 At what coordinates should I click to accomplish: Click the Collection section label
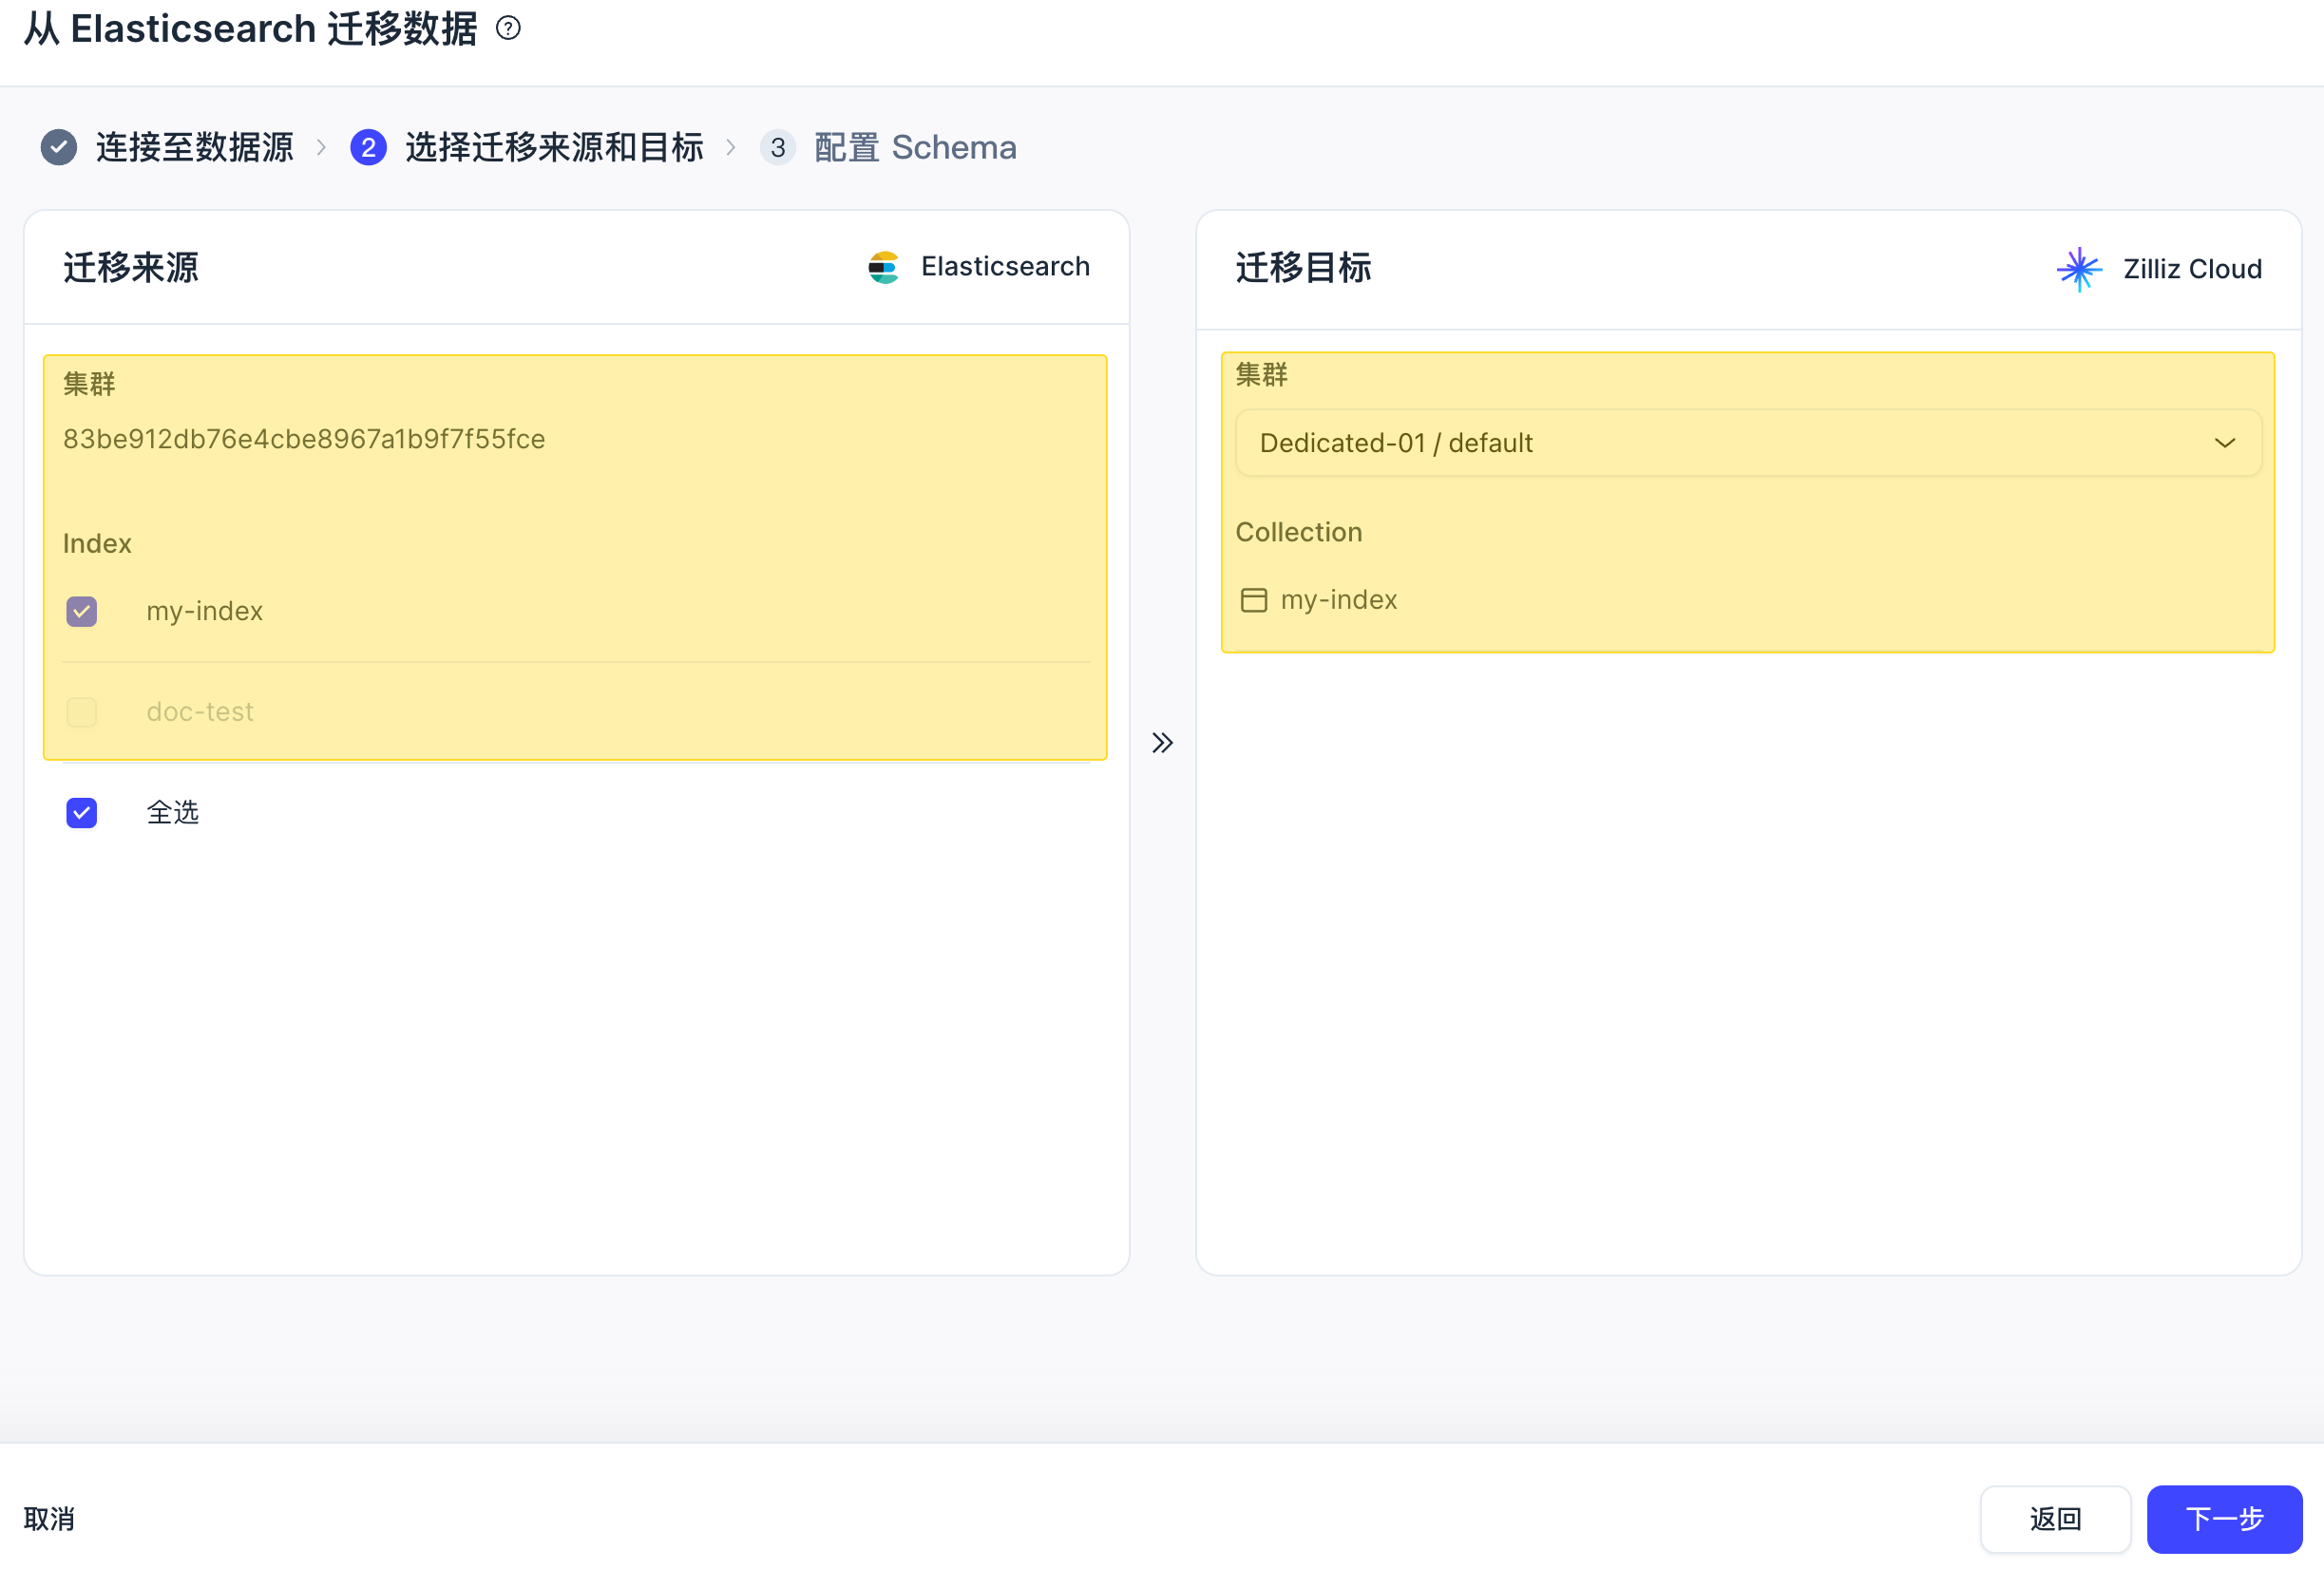[x=1298, y=532]
